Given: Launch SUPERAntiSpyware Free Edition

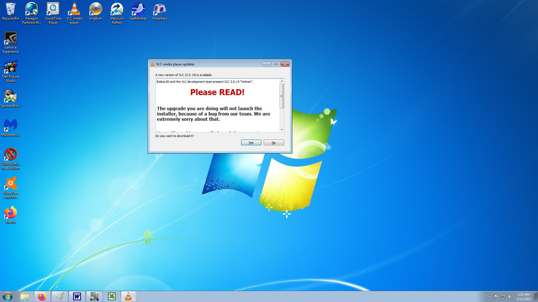Looking at the screenshot, I should (x=10, y=155).
